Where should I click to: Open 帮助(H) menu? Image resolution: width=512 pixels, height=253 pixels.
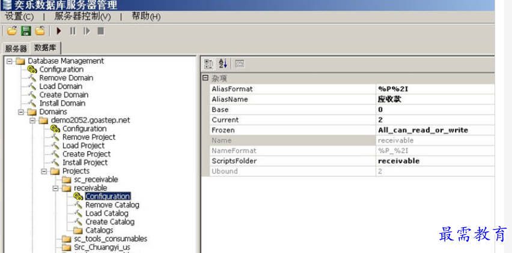tap(146, 16)
